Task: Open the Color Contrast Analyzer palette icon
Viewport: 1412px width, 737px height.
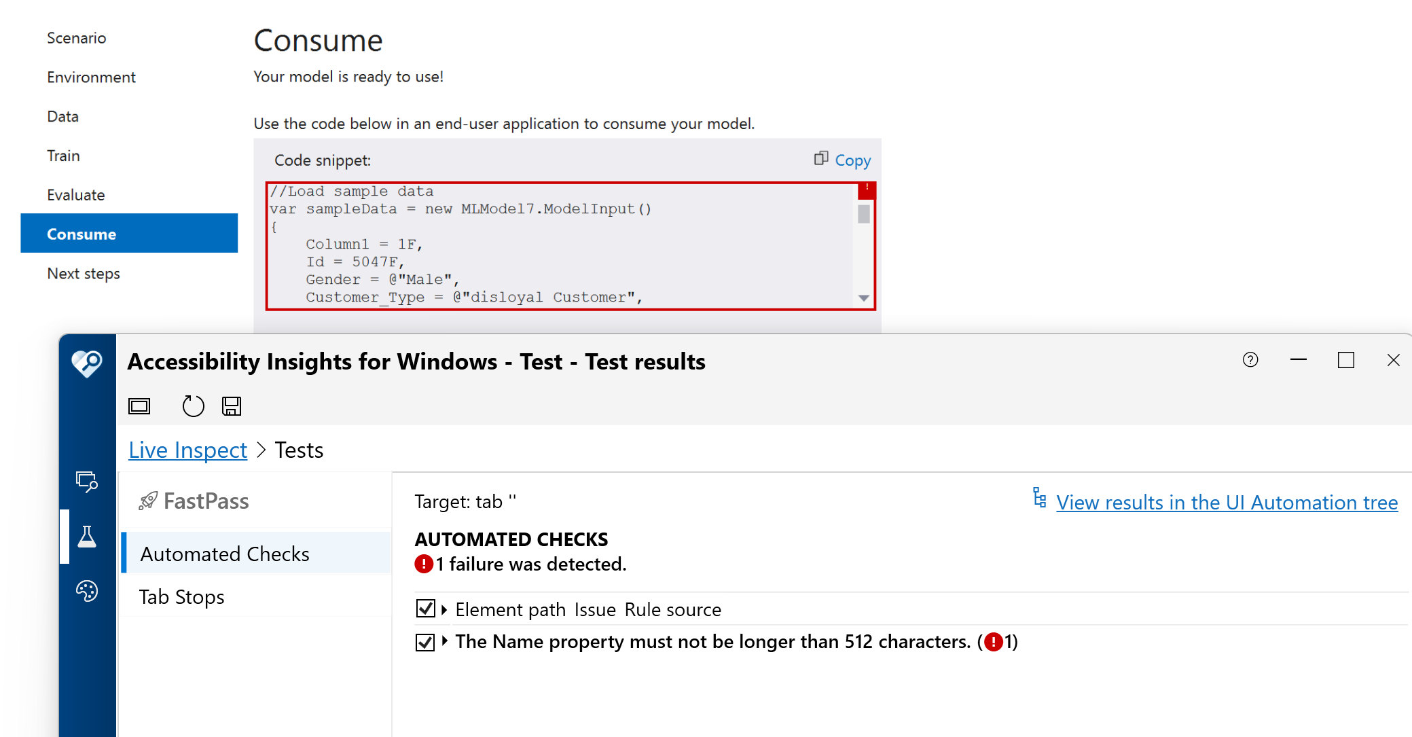Action: [x=87, y=590]
